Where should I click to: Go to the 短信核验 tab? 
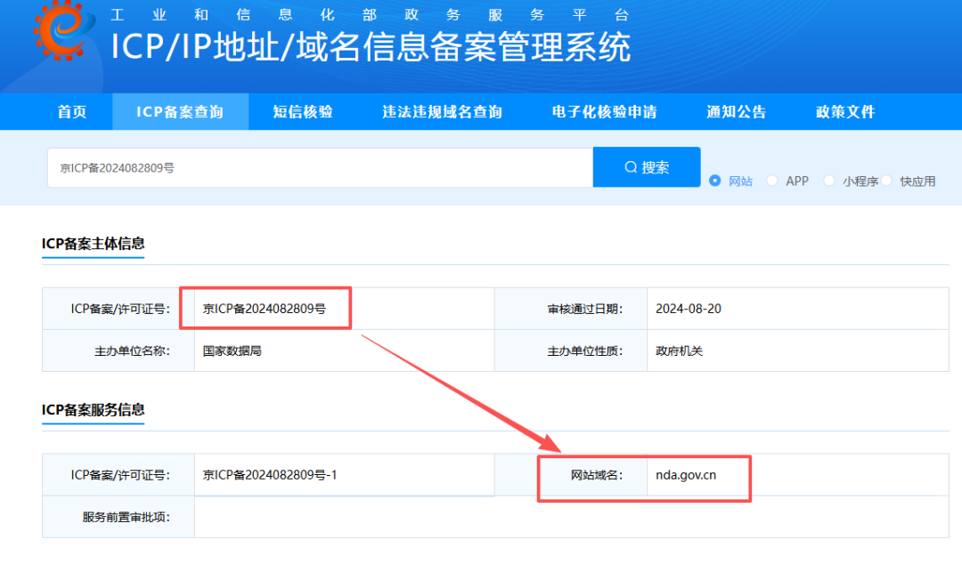[303, 111]
